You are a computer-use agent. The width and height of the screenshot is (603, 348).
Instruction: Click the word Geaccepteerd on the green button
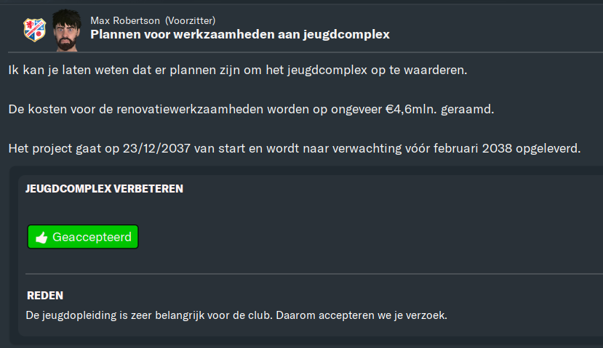pyautogui.click(x=92, y=237)
